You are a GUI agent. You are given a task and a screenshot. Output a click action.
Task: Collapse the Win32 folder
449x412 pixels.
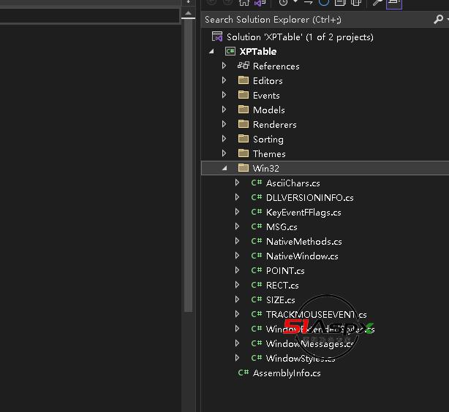tap(224, 168)
